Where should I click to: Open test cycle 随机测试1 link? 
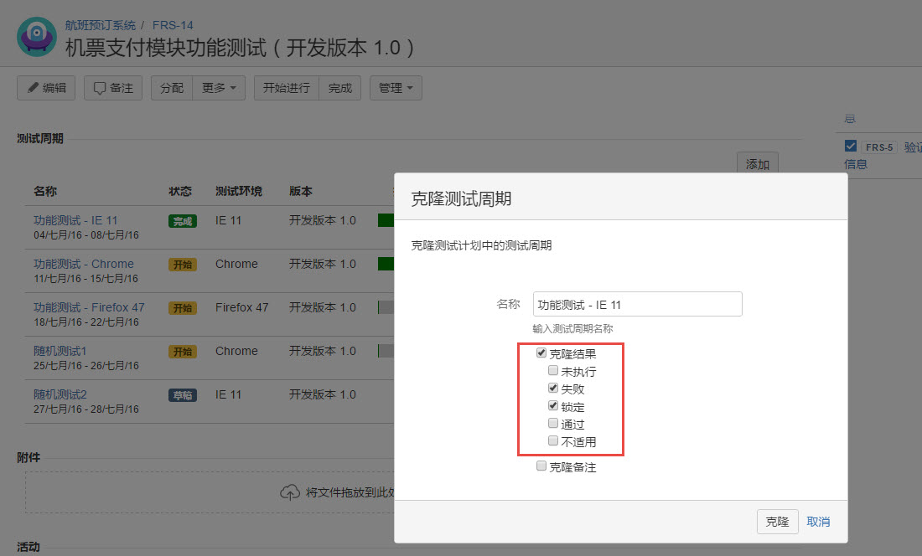[60, 351]
